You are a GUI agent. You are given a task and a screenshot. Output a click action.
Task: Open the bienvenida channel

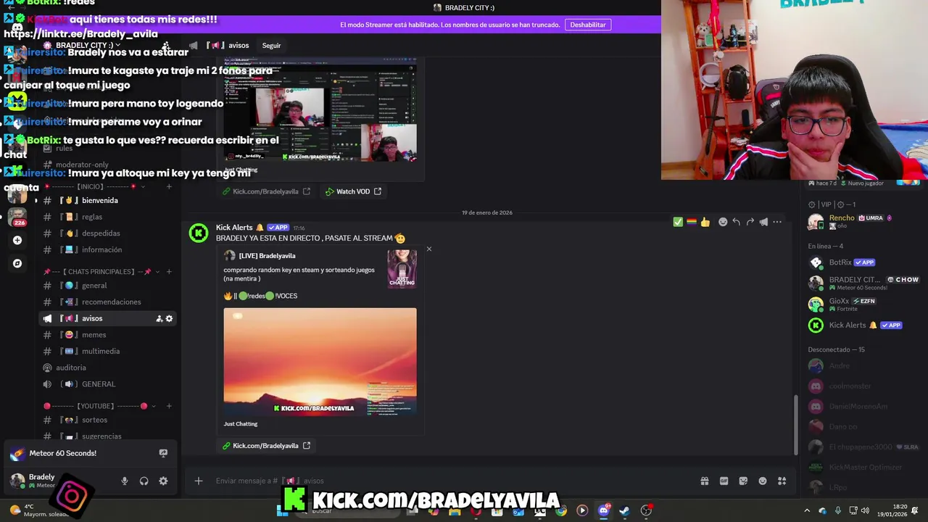pos(107,201)
